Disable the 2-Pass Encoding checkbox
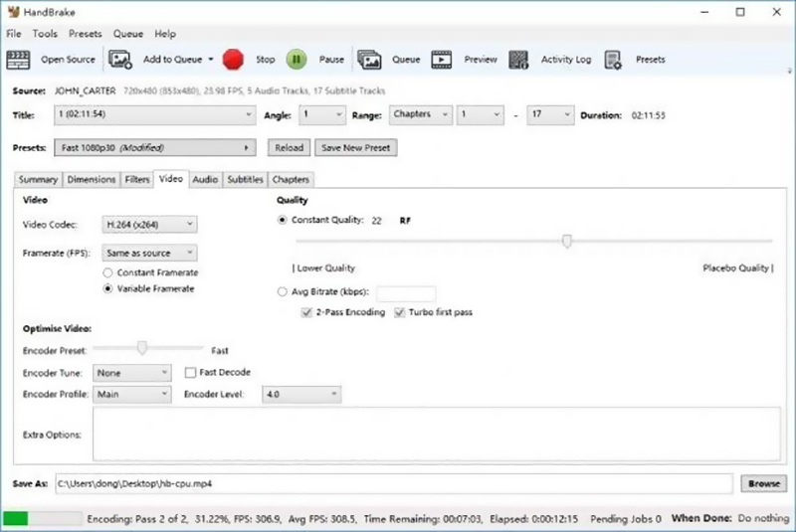The height and width of the screenshot is (532, 796). coord(307,312)
